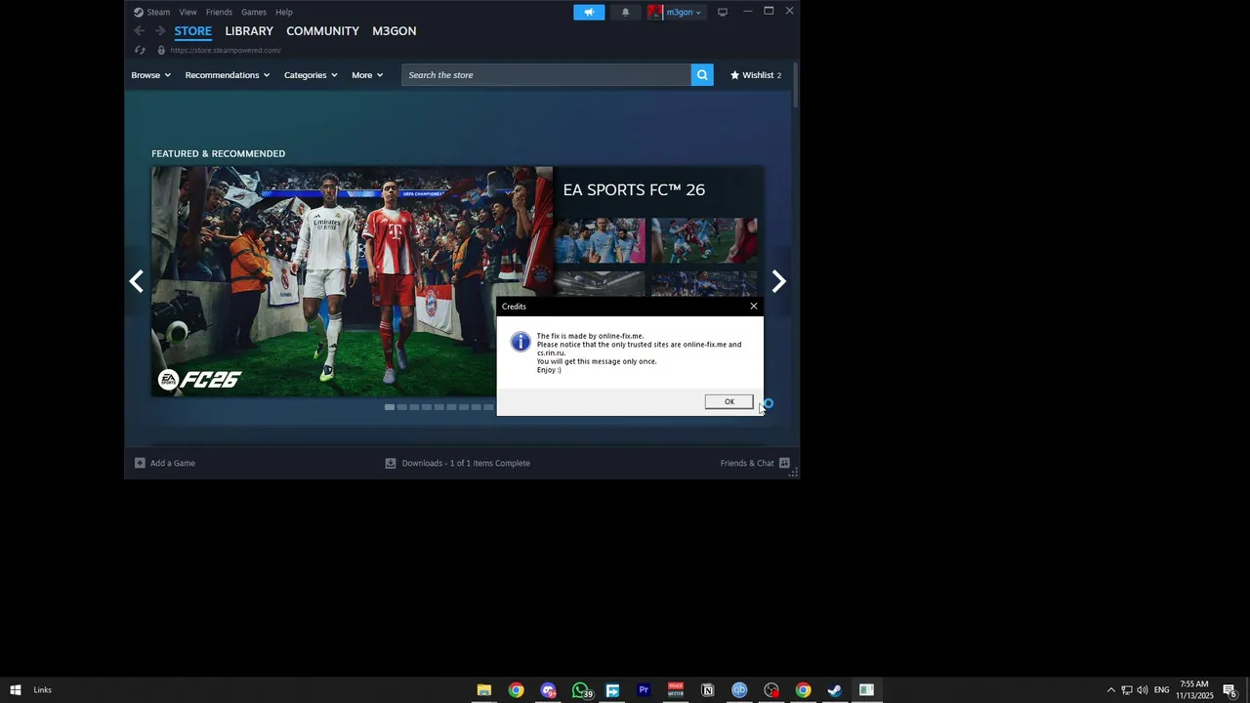The height and width of the screenshot is (703, 1250).
Task: Select the STORE tab
Action: tap(192, 31)
